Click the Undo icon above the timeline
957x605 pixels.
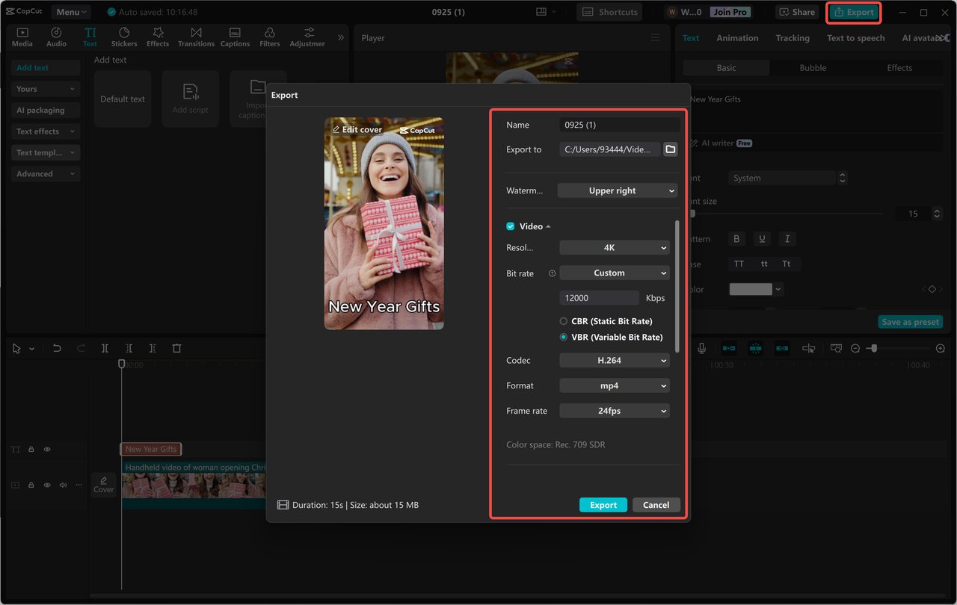[x=57, y=348]
